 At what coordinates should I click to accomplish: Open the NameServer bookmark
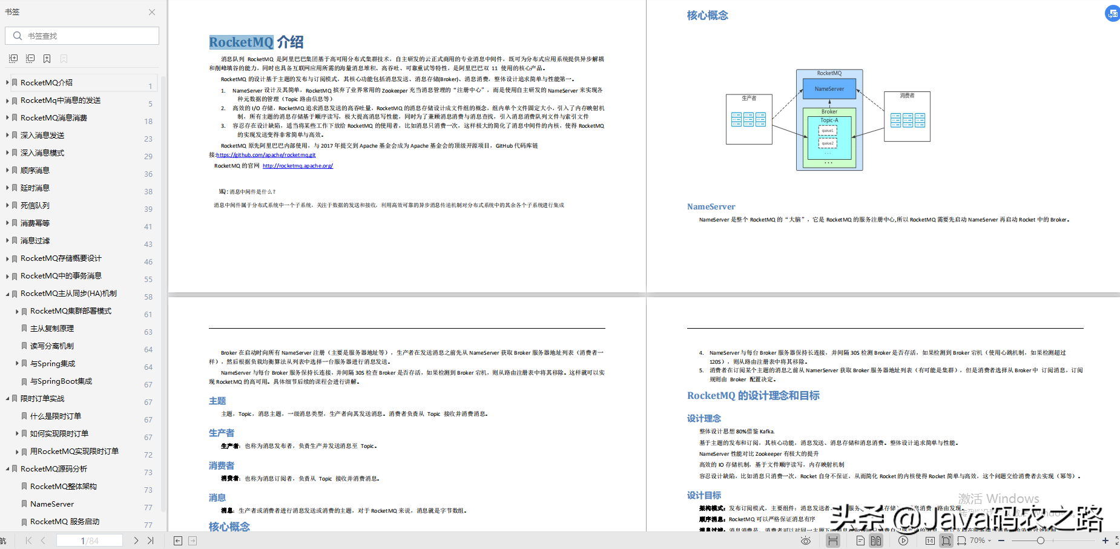[x=52, y=504]
